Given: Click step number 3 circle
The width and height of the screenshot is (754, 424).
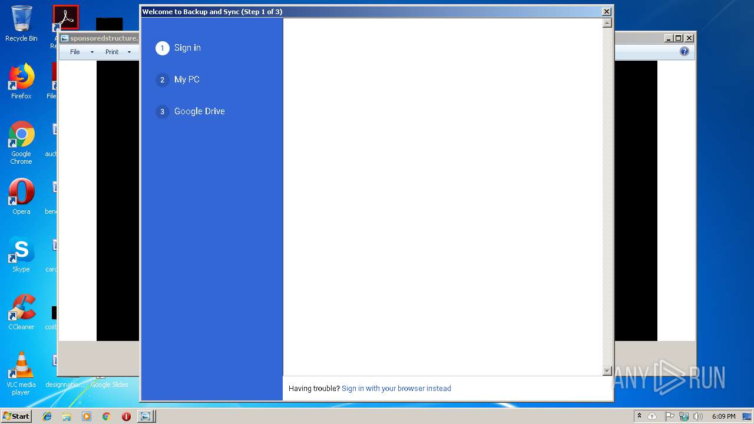Looking at the screenshot, I should (163, 111).
